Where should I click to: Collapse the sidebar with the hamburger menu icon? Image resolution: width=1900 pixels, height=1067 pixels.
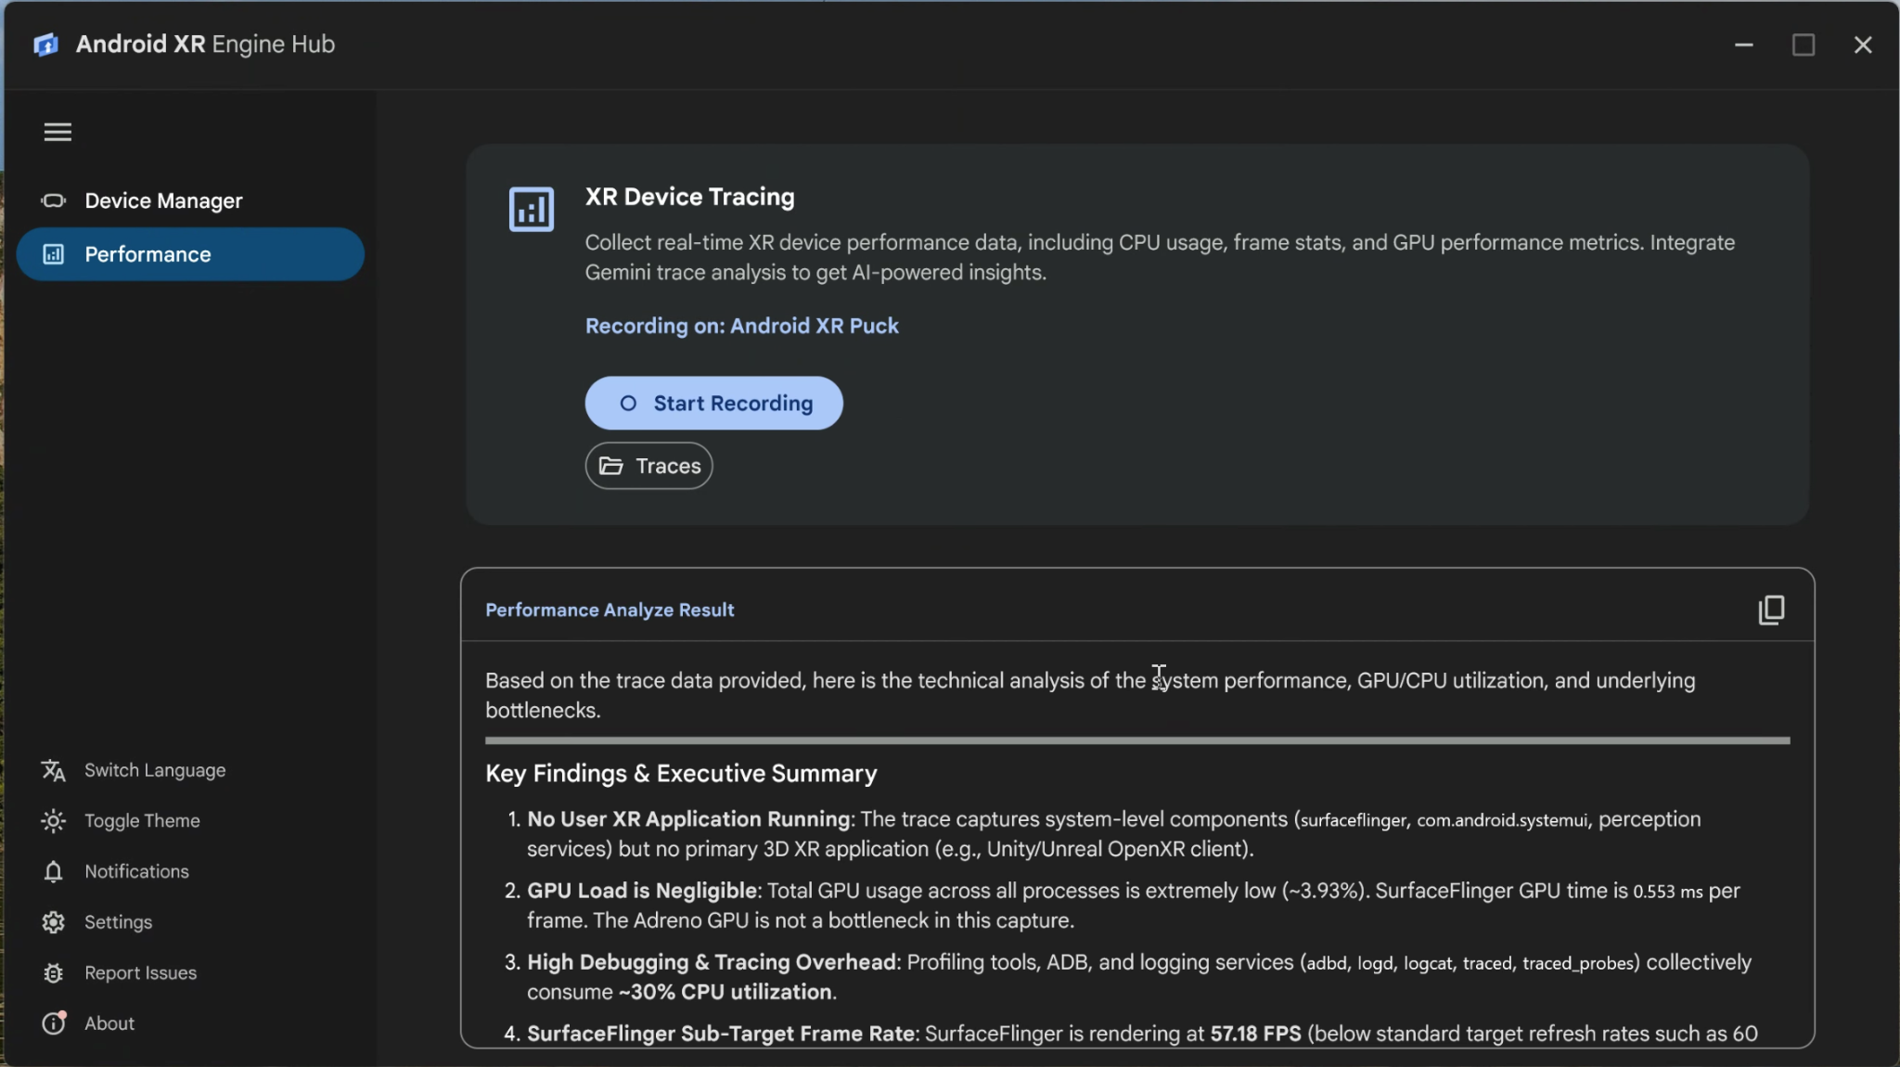[58, 132]
